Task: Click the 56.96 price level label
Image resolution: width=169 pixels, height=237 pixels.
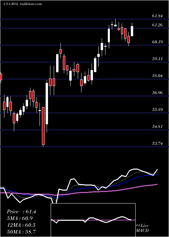Action: 158,93
